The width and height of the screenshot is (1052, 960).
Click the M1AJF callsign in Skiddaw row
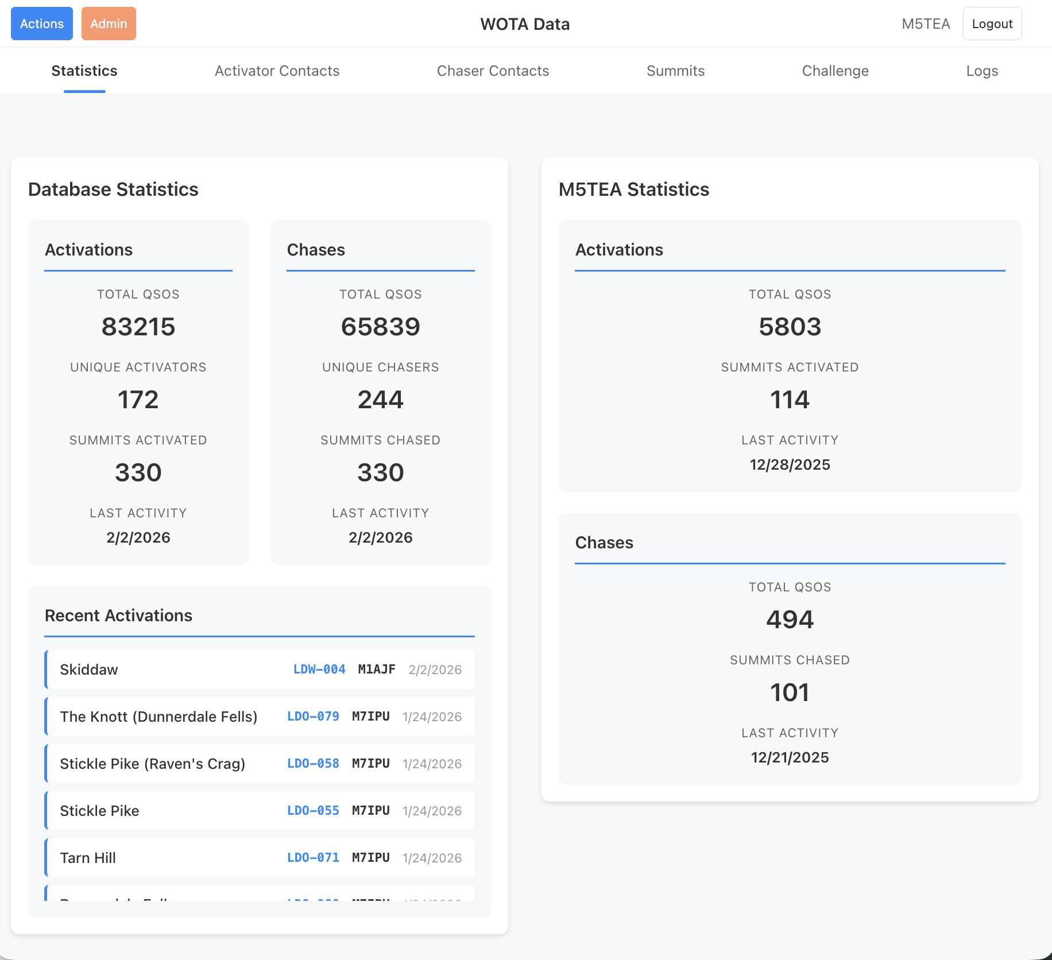coord(377,669)
